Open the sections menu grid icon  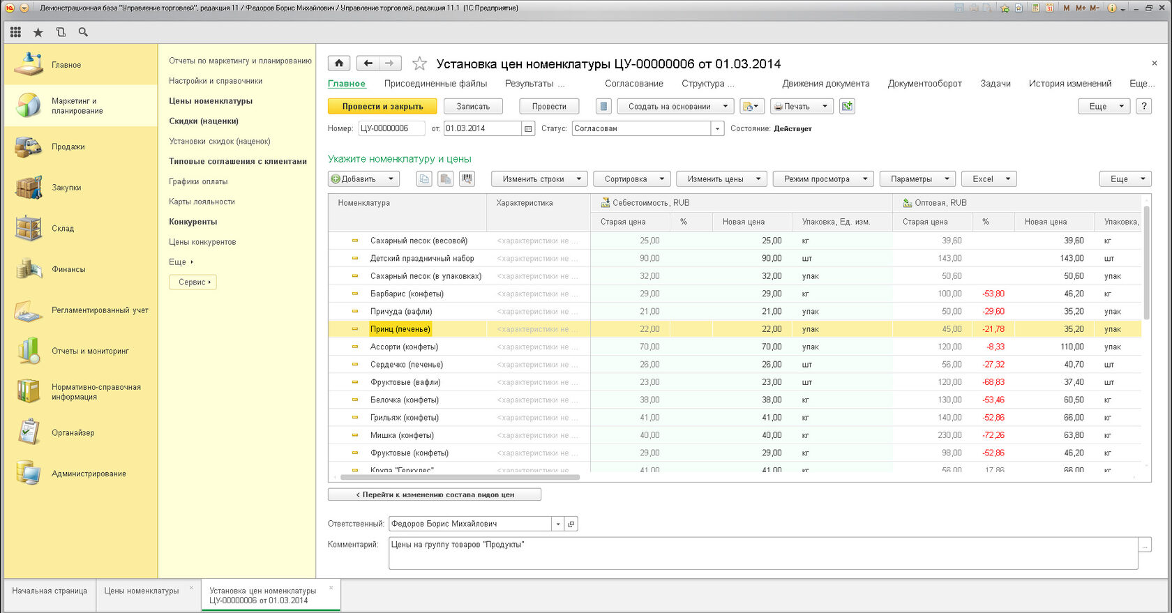click(x=15, y=32)
